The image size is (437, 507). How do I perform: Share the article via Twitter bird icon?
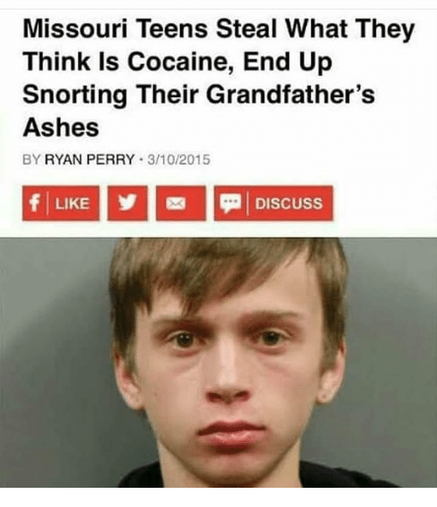[128, 203]
